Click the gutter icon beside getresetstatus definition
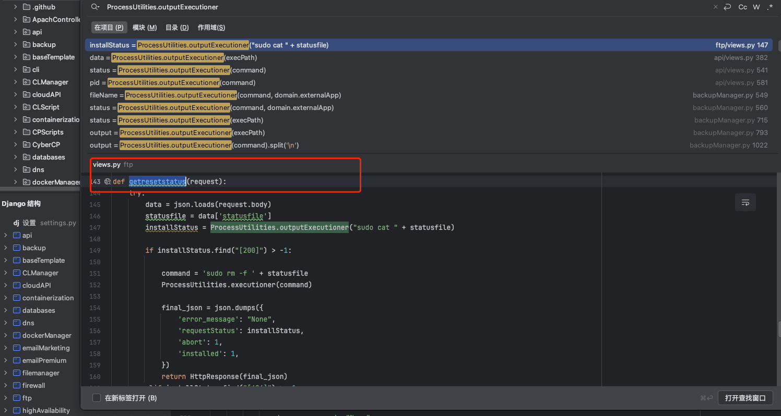 [x=107, y=181]
